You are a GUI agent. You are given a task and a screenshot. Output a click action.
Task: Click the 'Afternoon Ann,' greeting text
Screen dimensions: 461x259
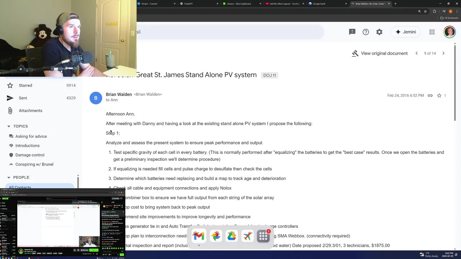pyautogui.click(x=120, y=114)
